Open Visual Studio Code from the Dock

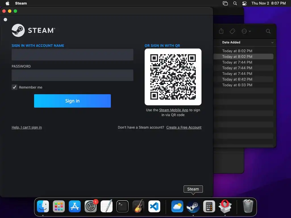[154, 206]
